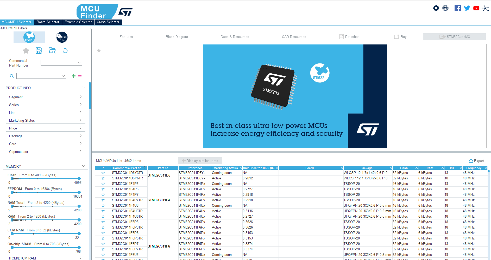Viewport: 491px width, 260px height.
Task: Load a previously saved search
Action: [52, 50]
